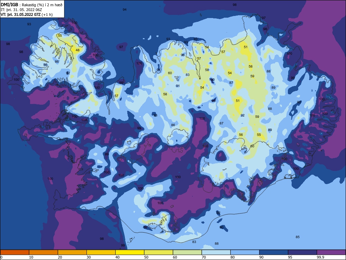Viewport: 346px width, 260px height.
Task: Click the bright yellow 40–50 legend swatch
Action: point(130,252)
